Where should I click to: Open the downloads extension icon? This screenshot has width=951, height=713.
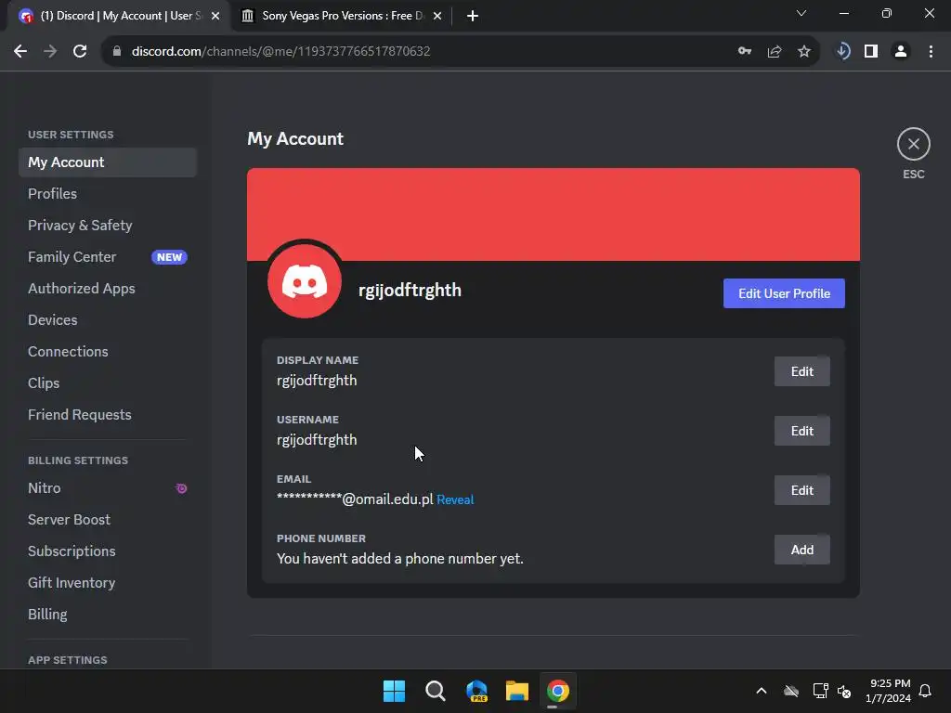[x=842, y=52]
